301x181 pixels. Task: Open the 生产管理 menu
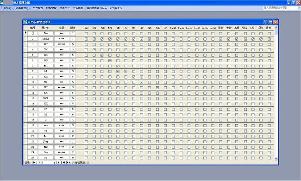tap(38, 8)
